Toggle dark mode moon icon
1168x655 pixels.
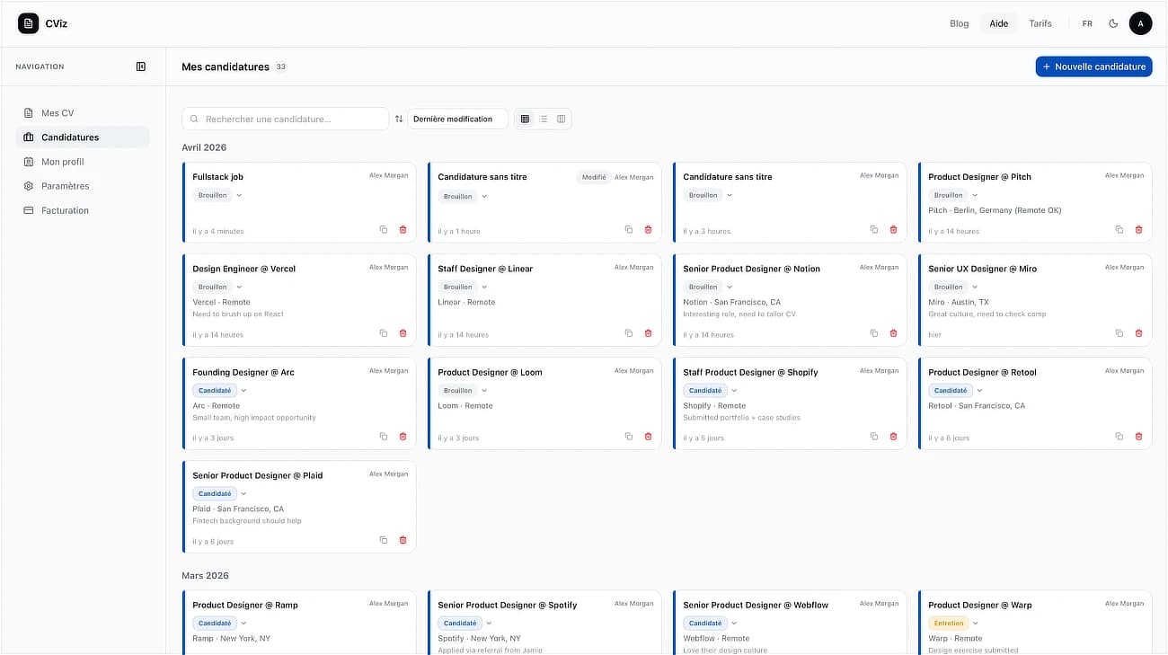(x=1113, y=23)
